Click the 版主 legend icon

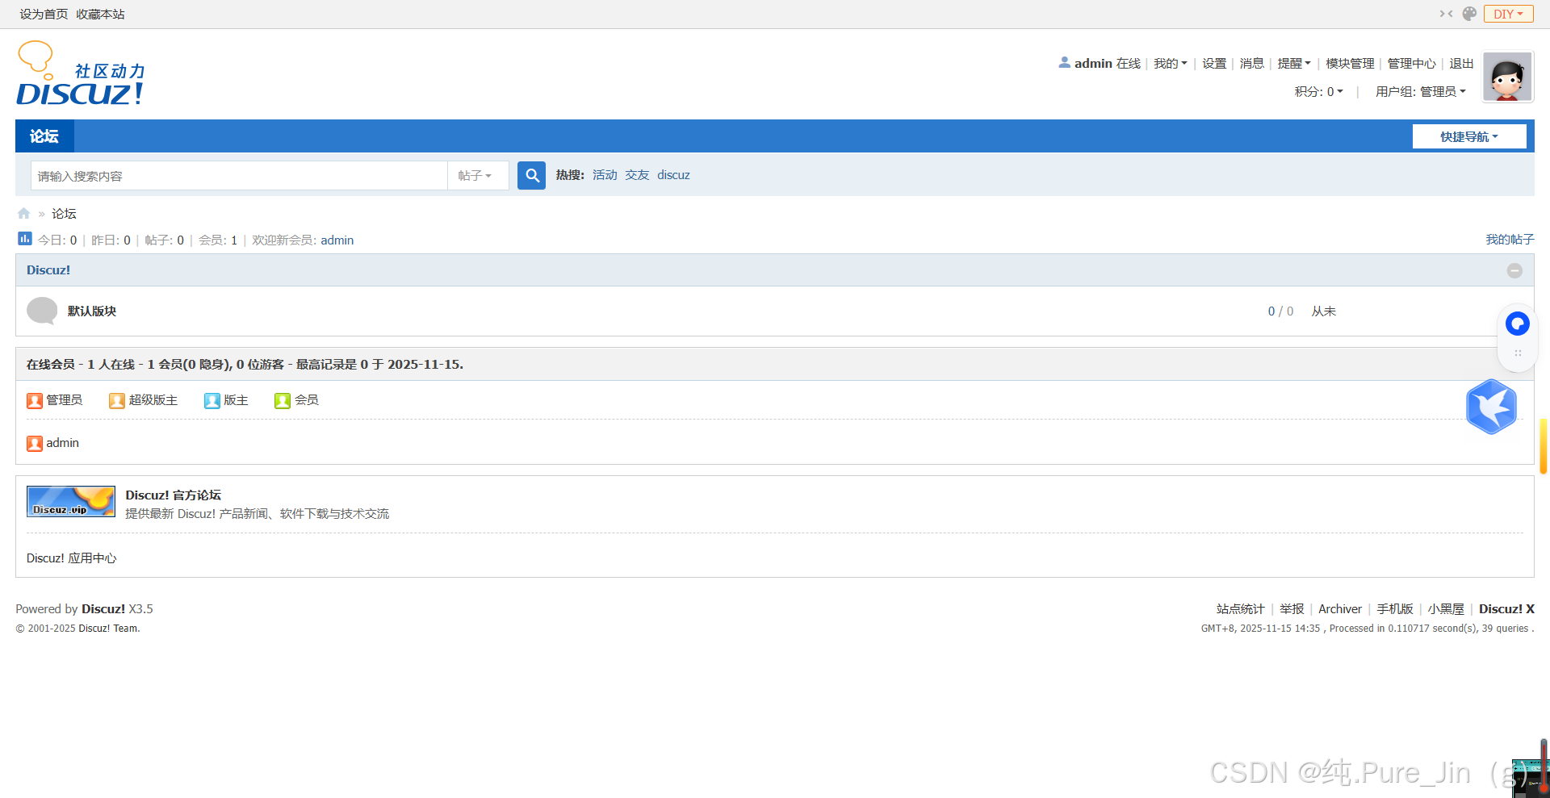(x=212, y=401)
